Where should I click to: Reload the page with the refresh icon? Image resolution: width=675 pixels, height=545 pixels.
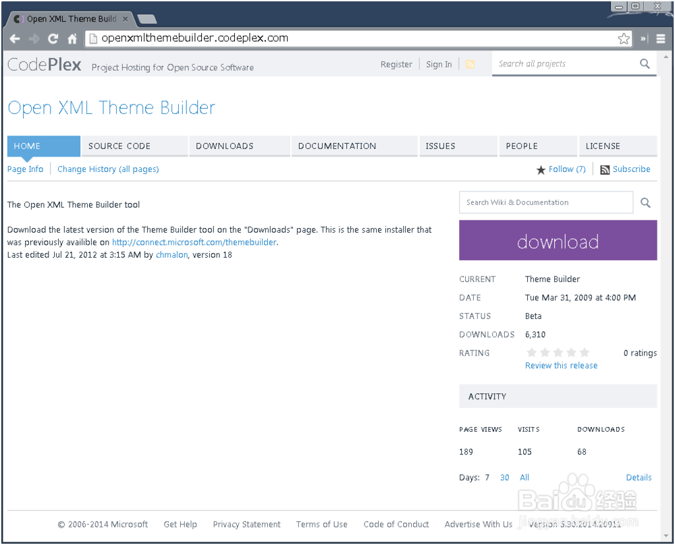[53, 38]
